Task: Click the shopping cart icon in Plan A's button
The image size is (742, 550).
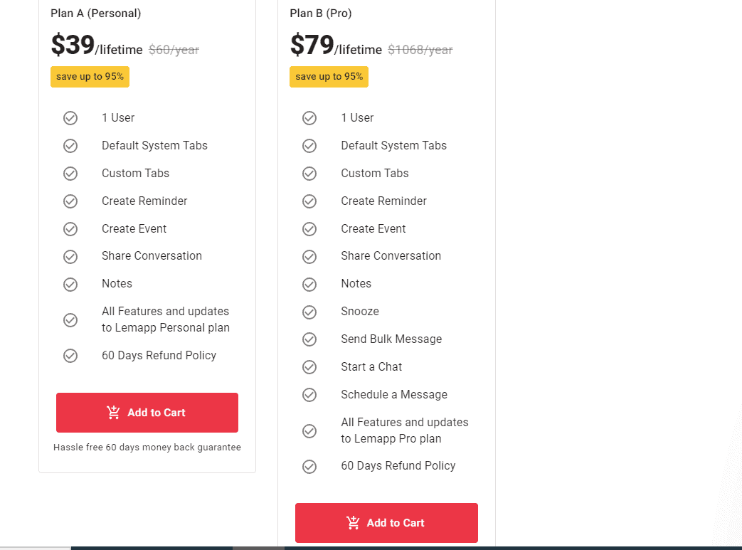Action: (x=113, y=412)
